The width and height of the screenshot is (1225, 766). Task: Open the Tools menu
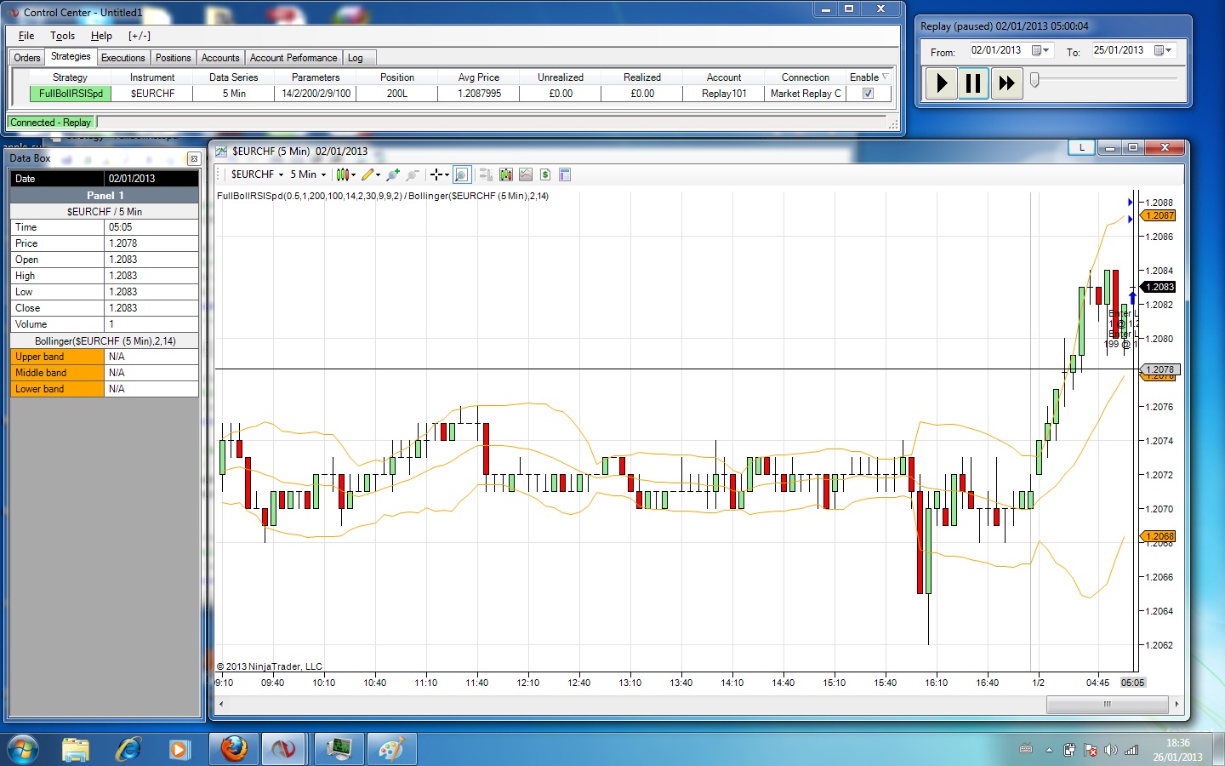[x=62, y=36]
